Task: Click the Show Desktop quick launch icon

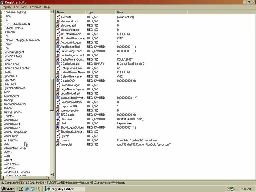Action: click(x=21, y=189)
